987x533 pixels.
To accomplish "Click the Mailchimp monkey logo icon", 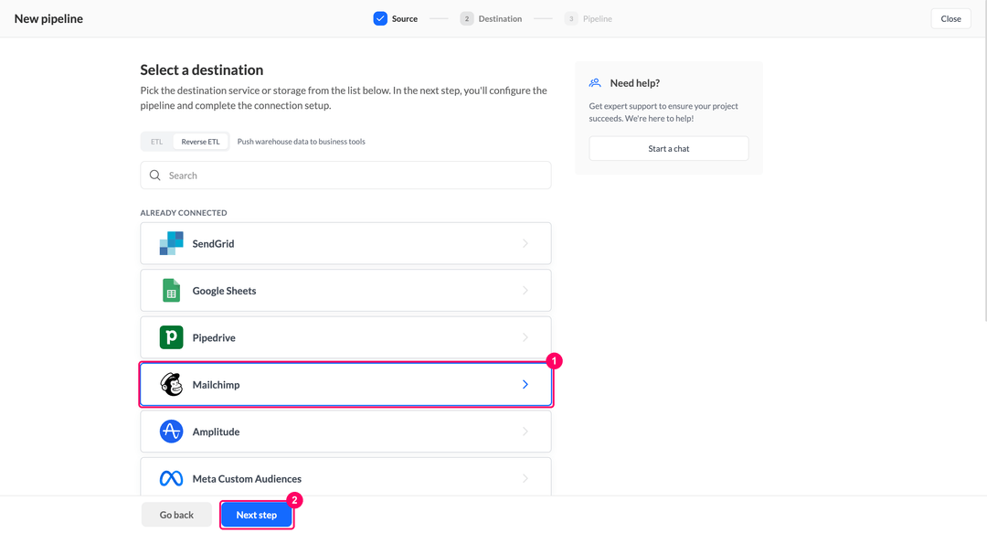I will coord(171,384).
